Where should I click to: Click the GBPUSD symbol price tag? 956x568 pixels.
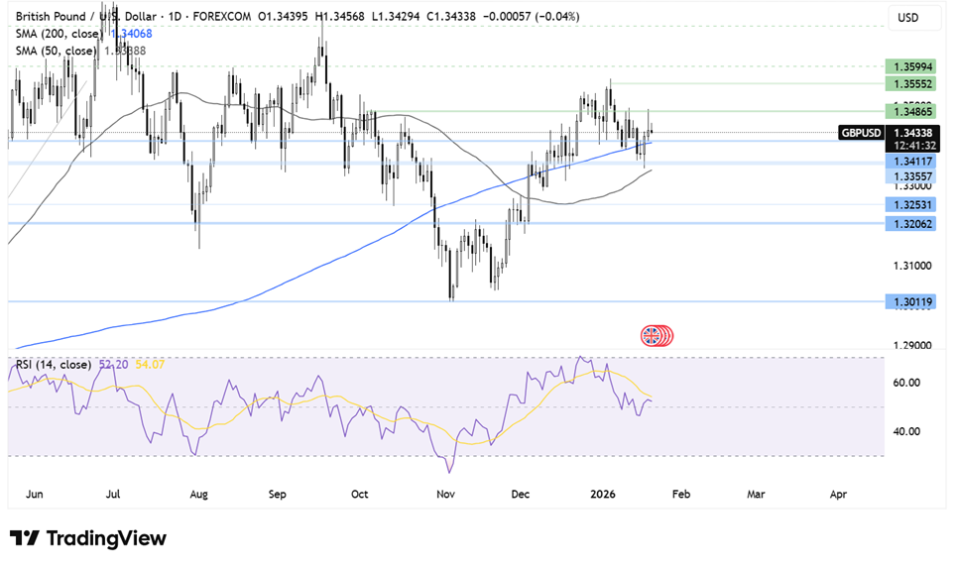tap(860, 132)
